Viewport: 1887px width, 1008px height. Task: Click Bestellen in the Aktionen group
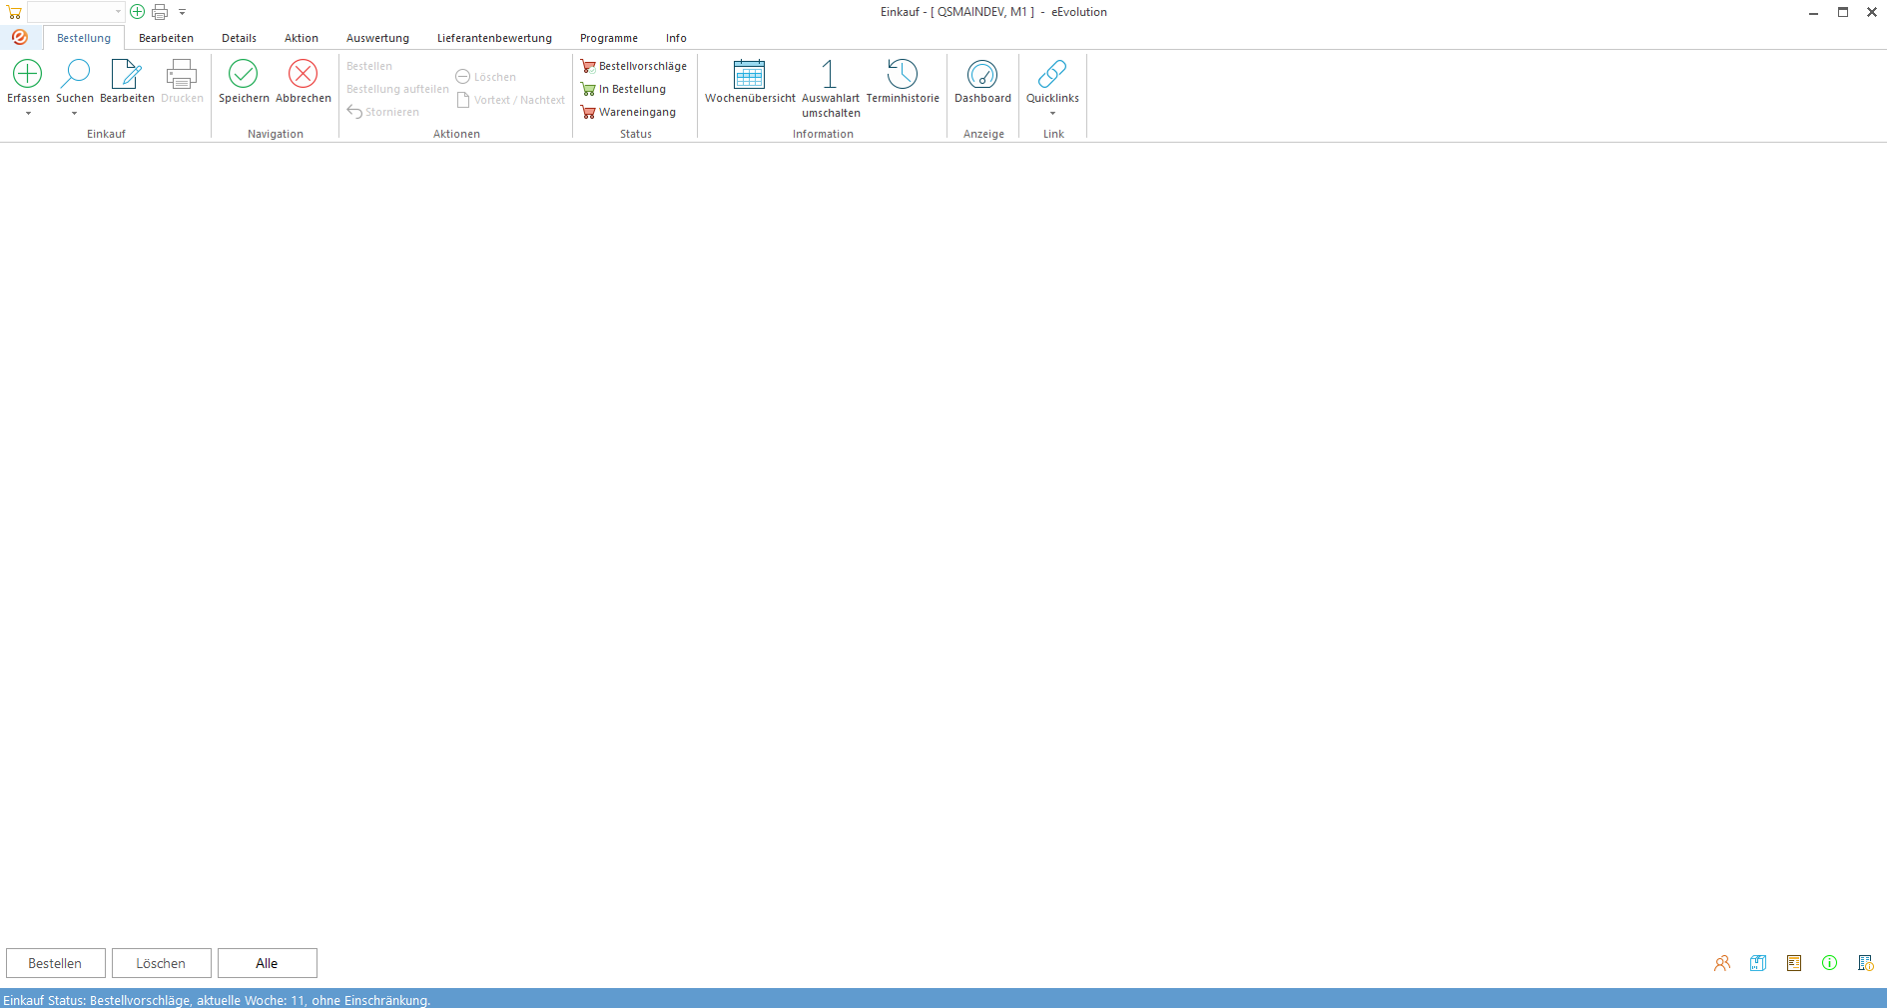point(369,66)
